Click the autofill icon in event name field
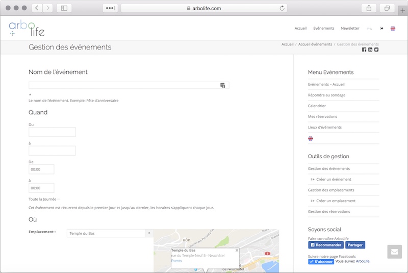 pyautogui.click(x=222, y=85)
